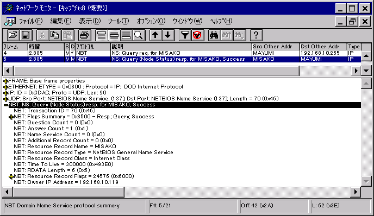Expand NBT: Flags Summary = 0x8500

click(x=11, y=117)
